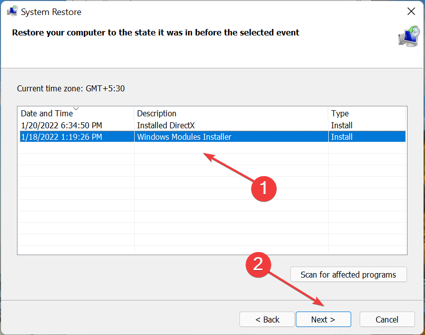This screenshot has width=425, height=335.
Task: Click the Current time zone GMT+5:30 label
Action: coord(71,88)
